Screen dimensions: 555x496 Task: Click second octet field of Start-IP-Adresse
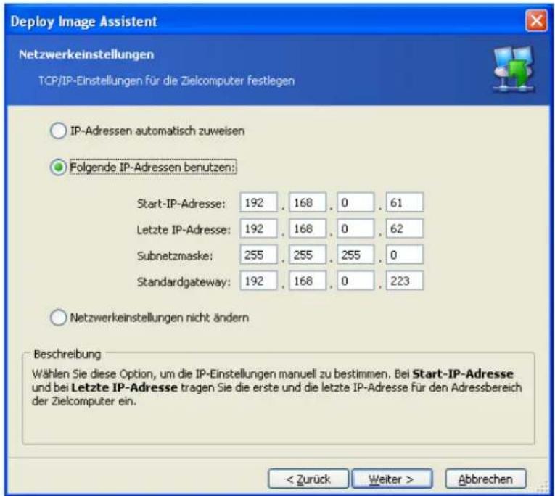point(307,202)
